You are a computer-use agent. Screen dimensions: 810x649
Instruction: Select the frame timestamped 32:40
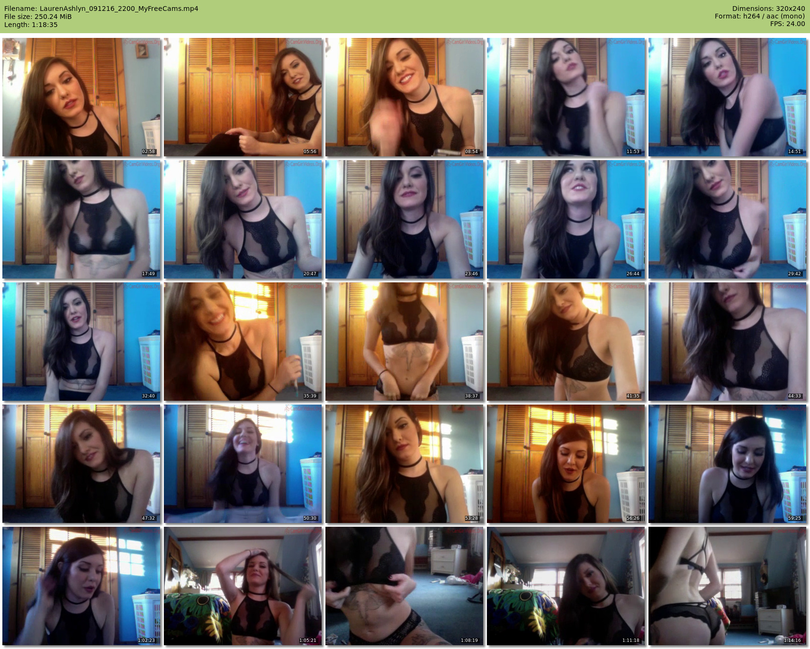coord(81,342)
